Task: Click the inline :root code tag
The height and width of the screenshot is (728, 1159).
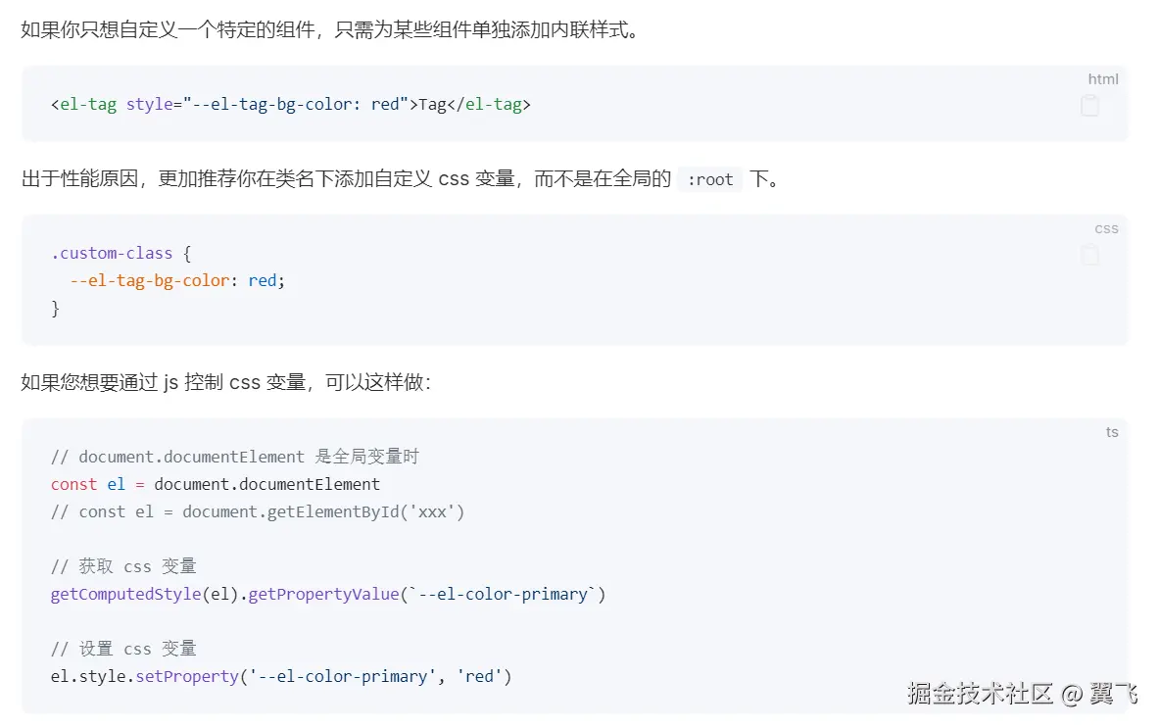Action: pos(710,179)
